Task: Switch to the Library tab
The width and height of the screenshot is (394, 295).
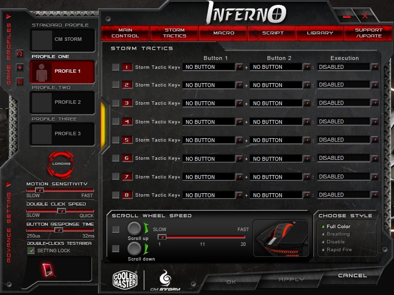Action: point(320,33)
